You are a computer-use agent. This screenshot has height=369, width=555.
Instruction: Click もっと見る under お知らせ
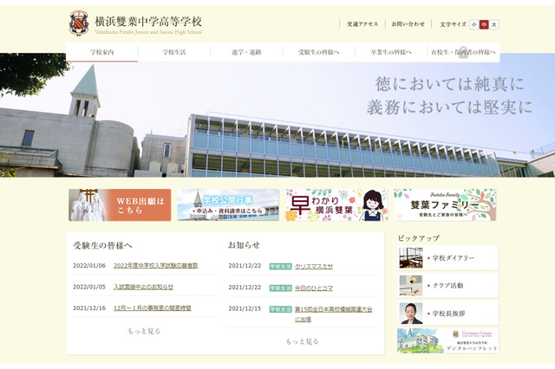302,341
